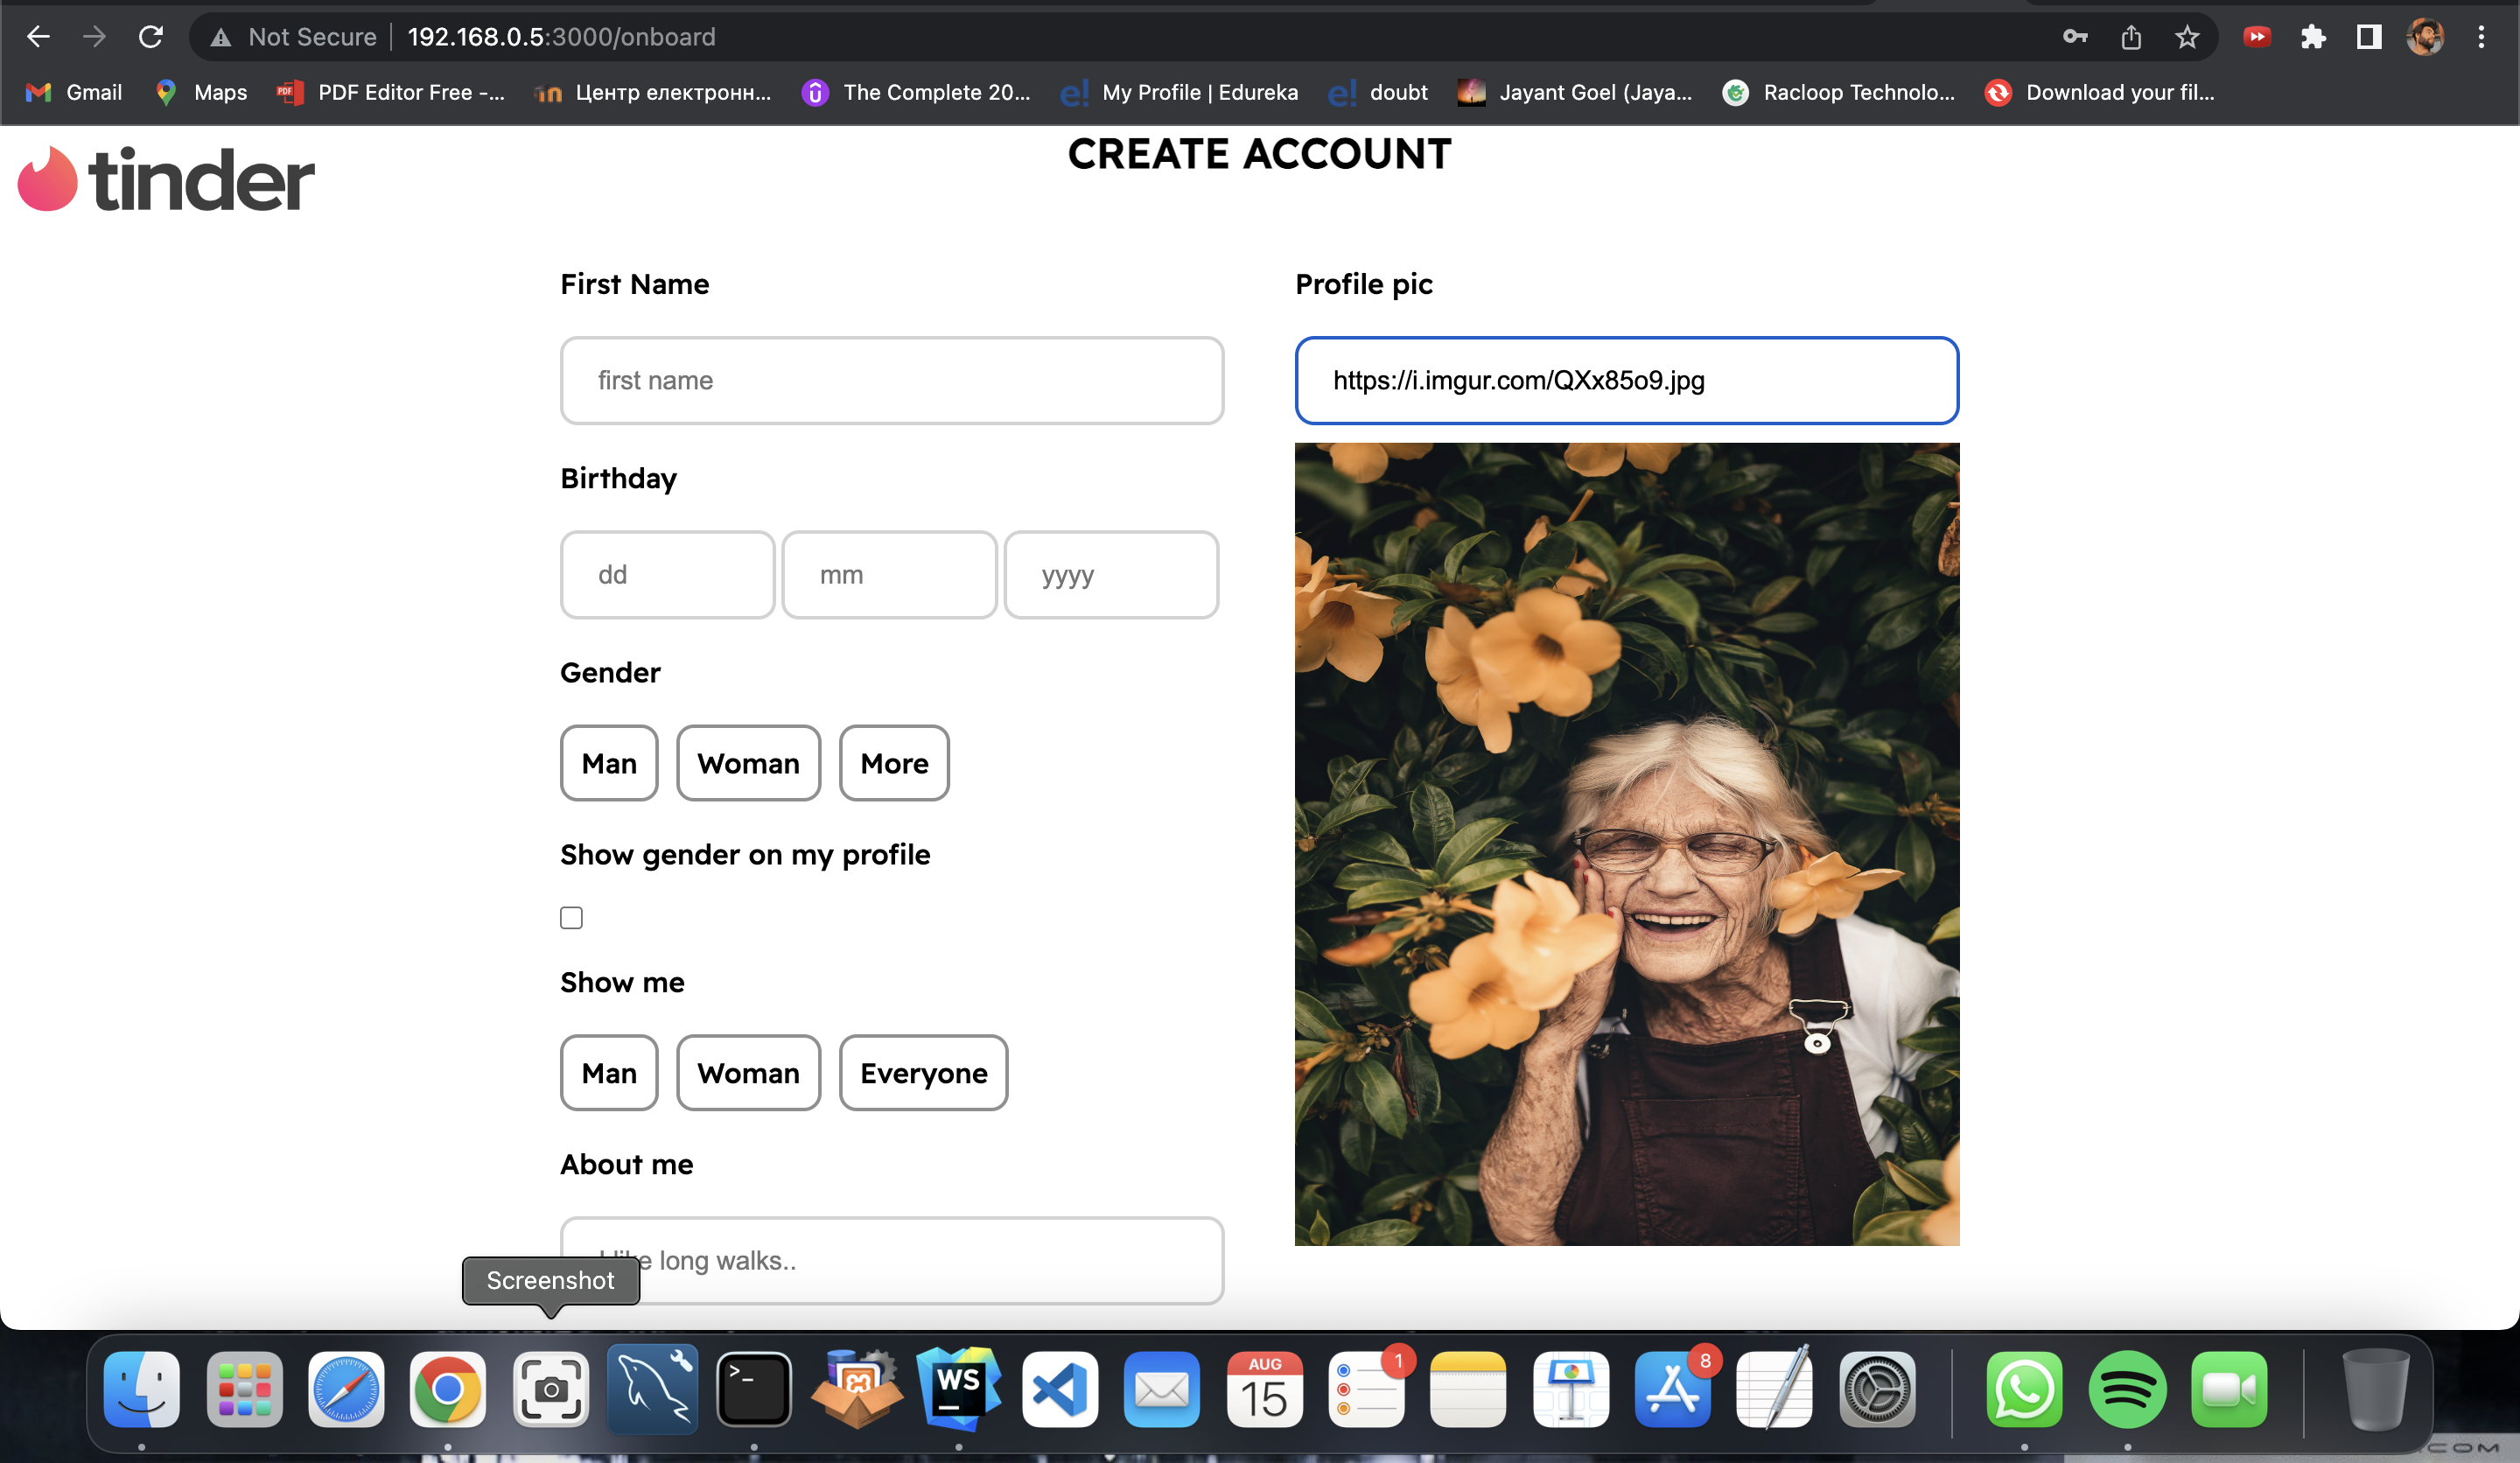The height and width of the screenshot is (1463, 2520).
Task: Reload the page
Action: [x=150, y=37]
